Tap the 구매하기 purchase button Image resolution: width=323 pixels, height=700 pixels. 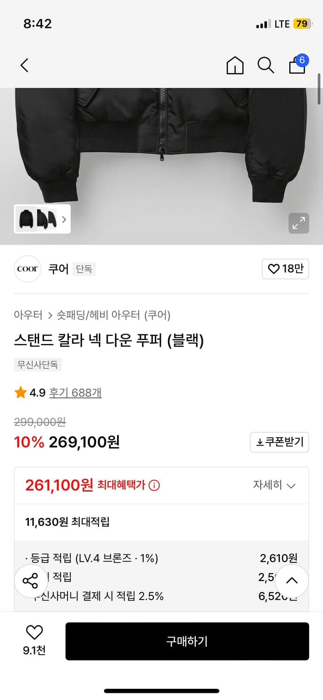187,641
